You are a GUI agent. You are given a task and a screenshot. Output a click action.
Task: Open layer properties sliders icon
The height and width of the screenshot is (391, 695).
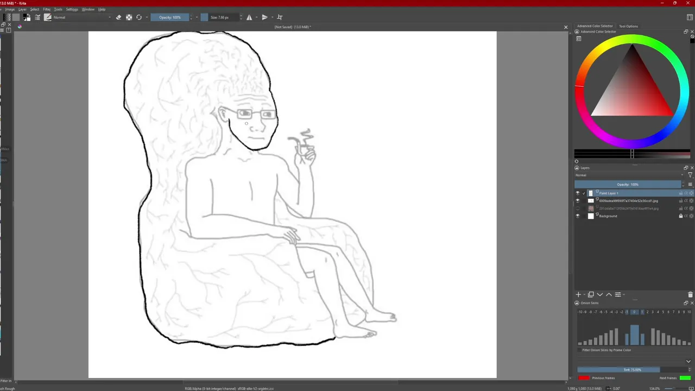point(618,294)
